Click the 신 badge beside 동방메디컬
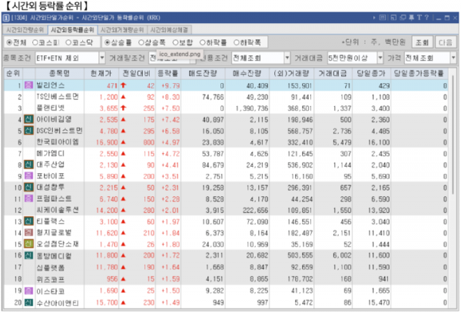The height and width of the screenshot is (313, 461). click(x=28, y=255)
